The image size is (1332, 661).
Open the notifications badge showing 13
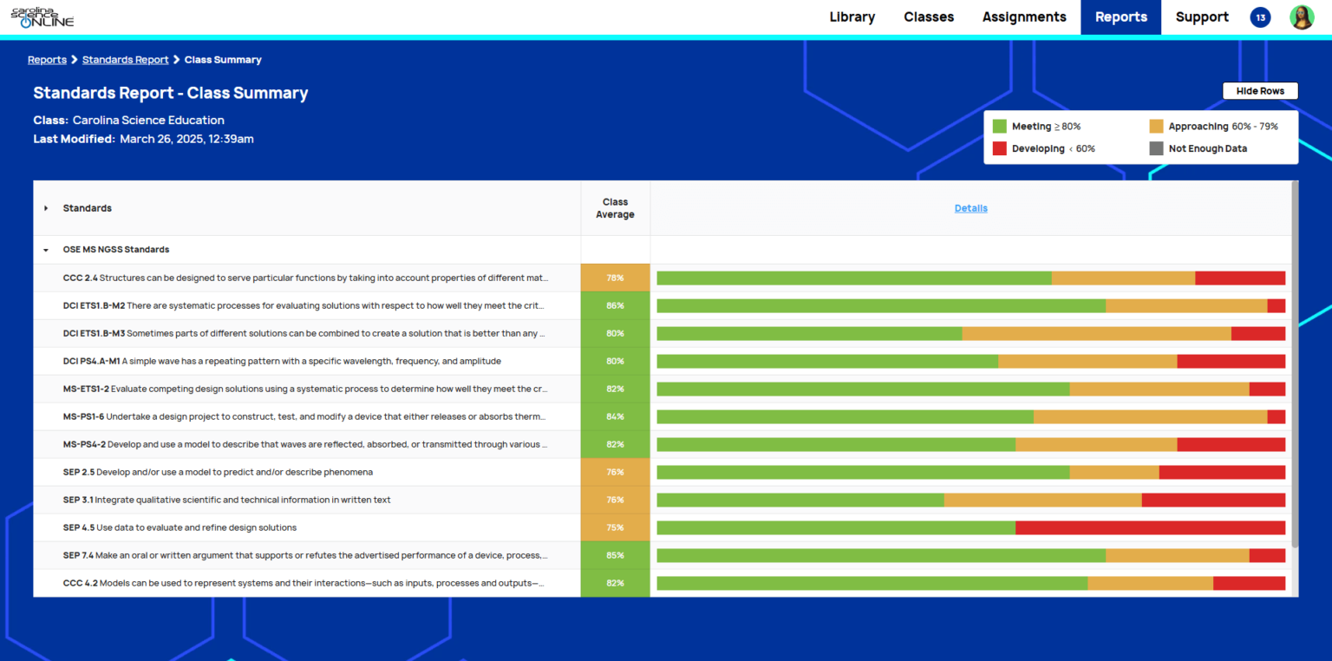[x=1260, y=17]
